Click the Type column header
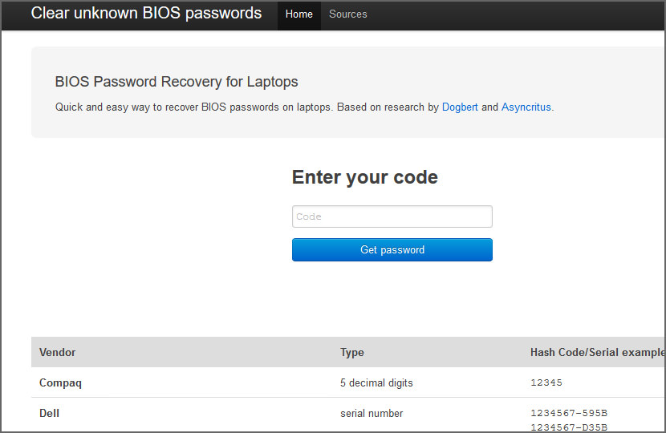The width and height of the screenshot is (666, 433). coord(351,352)
